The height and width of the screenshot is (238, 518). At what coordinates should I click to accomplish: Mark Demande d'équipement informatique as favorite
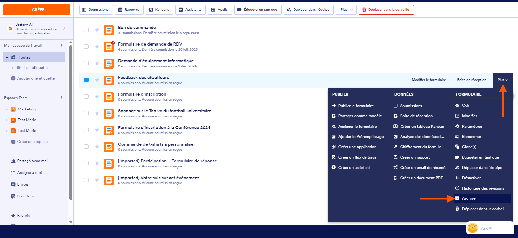[97, 63]
